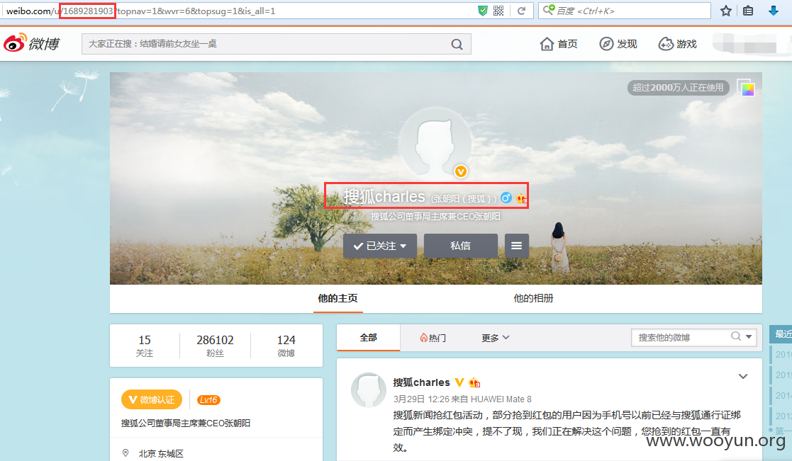
Task: Switch to 他的主页 tab
Action: pos(338,298)
